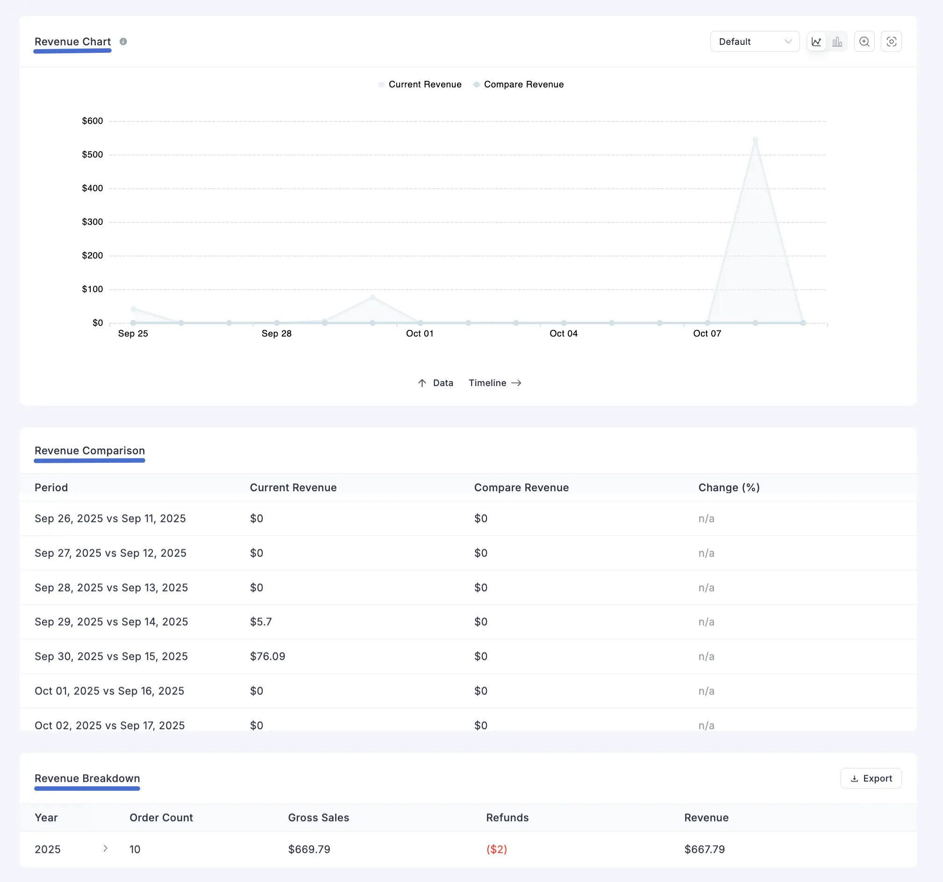
Task: Click the Data upload arrow icon
Action: [x=421, y=383]
